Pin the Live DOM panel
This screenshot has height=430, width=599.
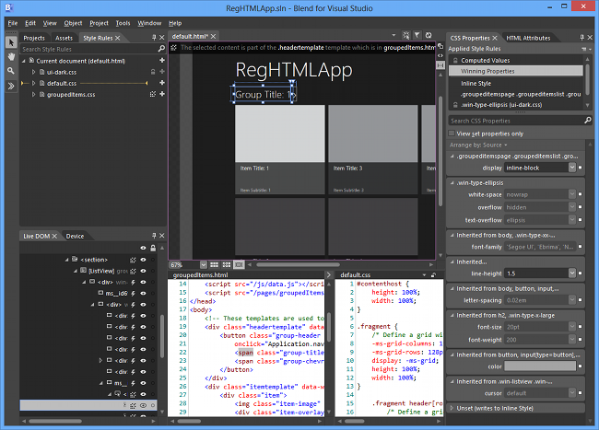(154, 236)
